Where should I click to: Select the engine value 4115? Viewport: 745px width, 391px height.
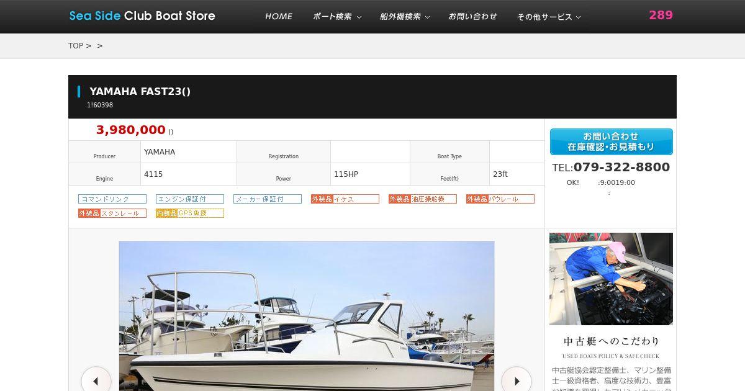[x=153, y=174]
